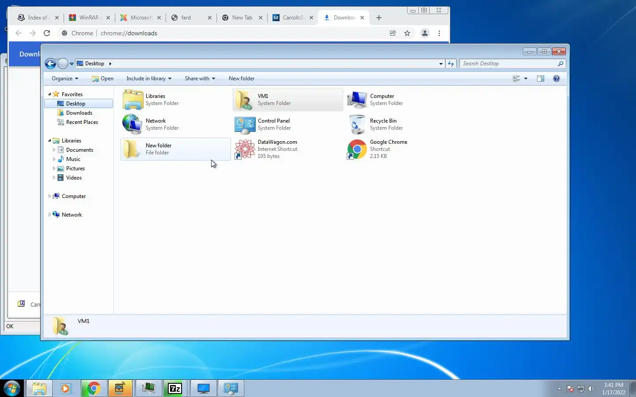This screenshot has height=397, width=636.
Task: Open the Computer system folder icon
Action: [x=357, y=100]
